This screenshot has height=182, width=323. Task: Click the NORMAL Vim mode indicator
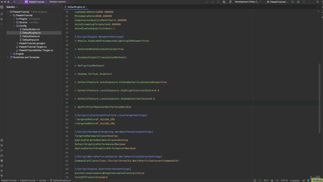click(317, 180)
